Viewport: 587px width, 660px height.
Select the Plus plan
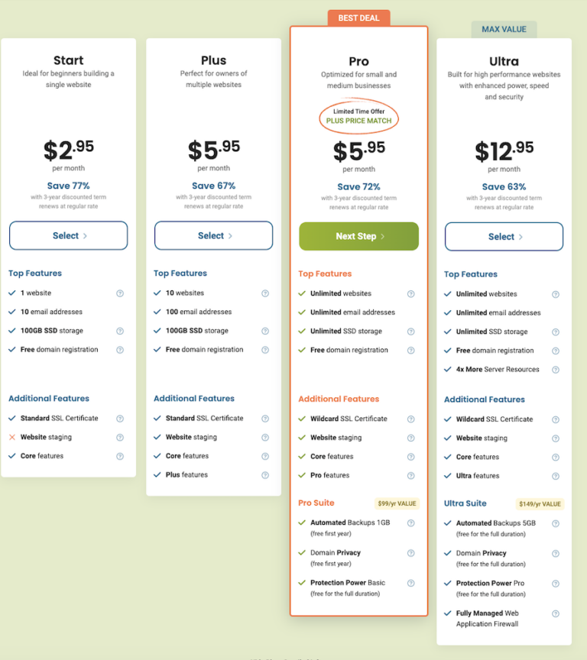tap(213, 236)
